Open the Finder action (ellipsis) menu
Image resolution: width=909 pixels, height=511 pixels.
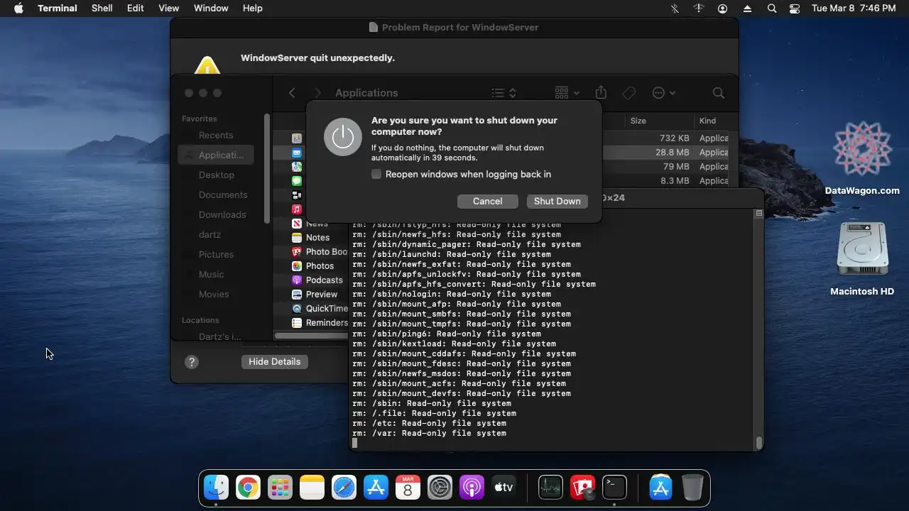[x=663, y=93]
